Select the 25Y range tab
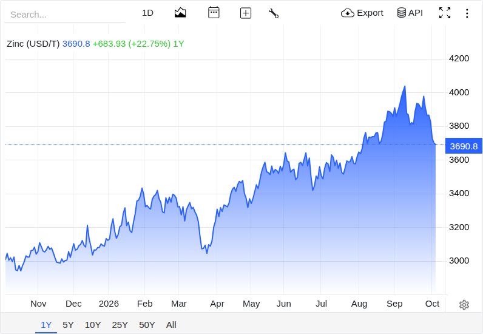483x334 pixels. pos(120,325)
